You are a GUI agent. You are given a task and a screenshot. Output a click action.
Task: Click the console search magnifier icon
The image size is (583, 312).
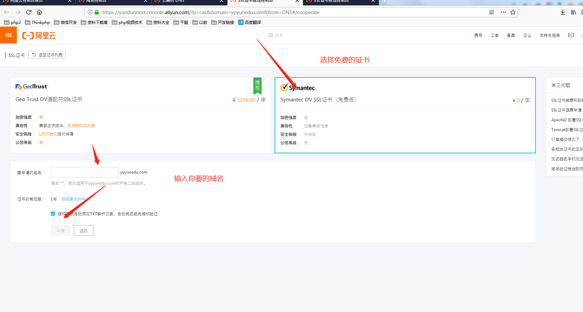tap(271, 35)
